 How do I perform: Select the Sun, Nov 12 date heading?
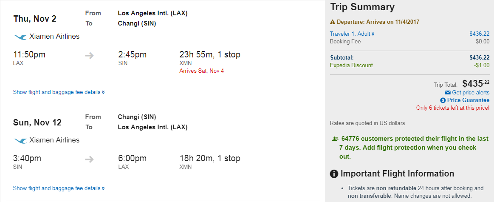[37, 122]
